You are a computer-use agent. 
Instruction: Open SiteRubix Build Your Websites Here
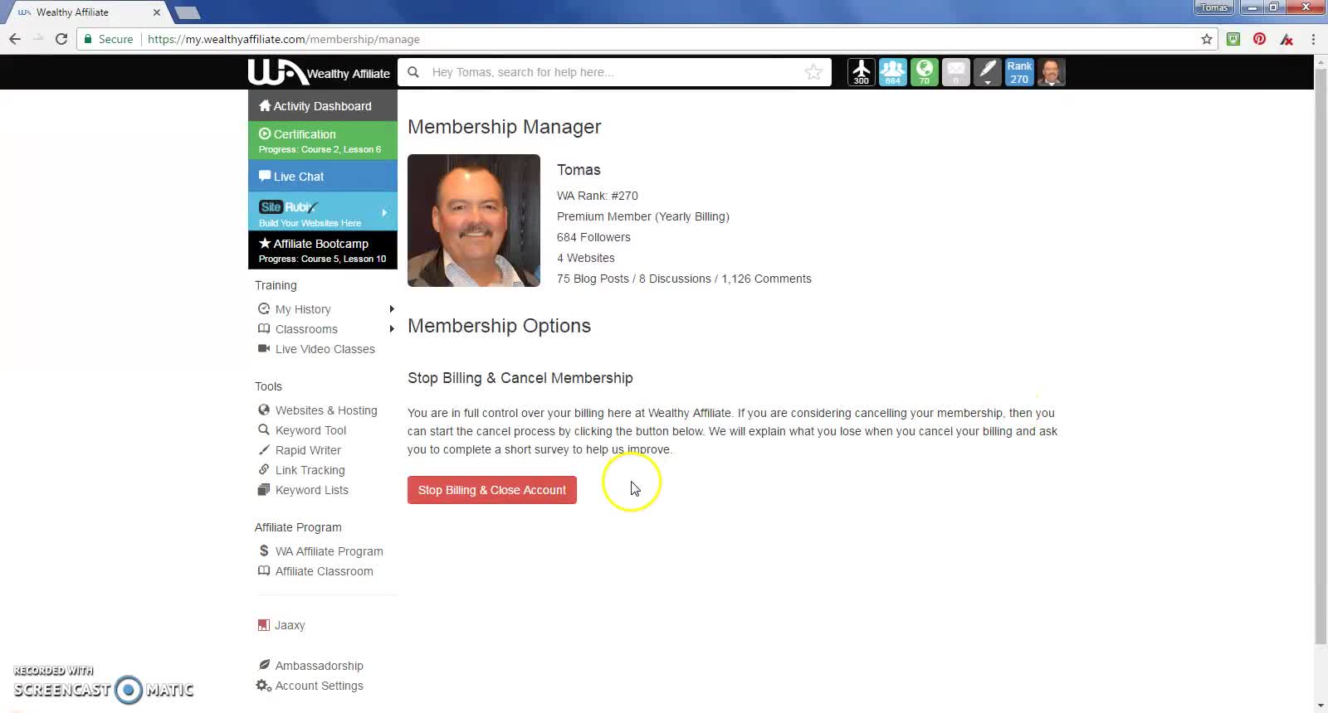tap(323, 212)
